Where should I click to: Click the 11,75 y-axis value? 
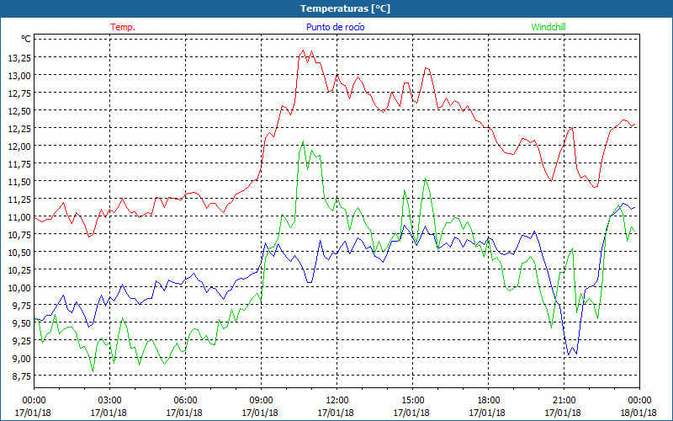pos(19,163)
